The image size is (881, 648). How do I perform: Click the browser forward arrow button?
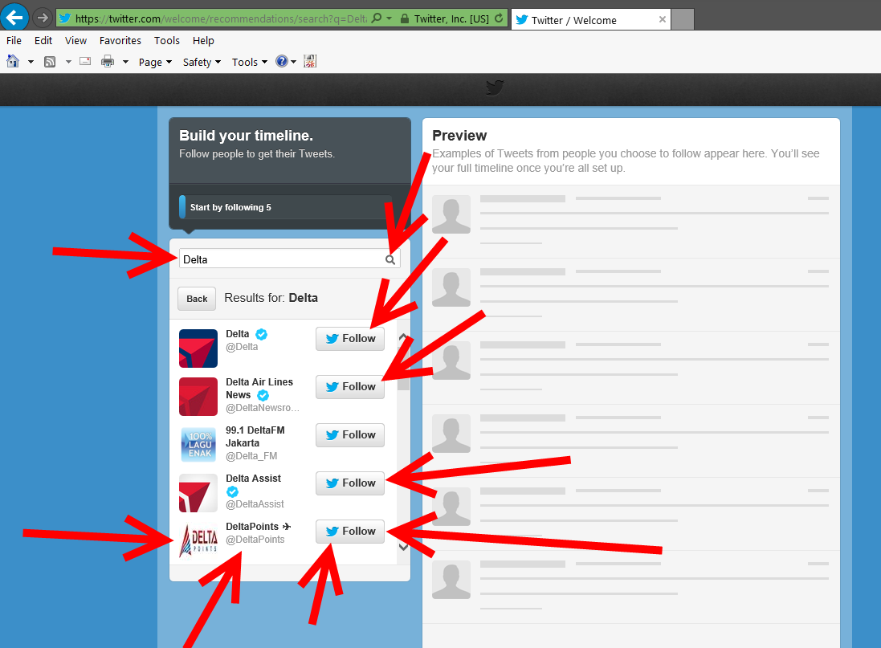43,18
